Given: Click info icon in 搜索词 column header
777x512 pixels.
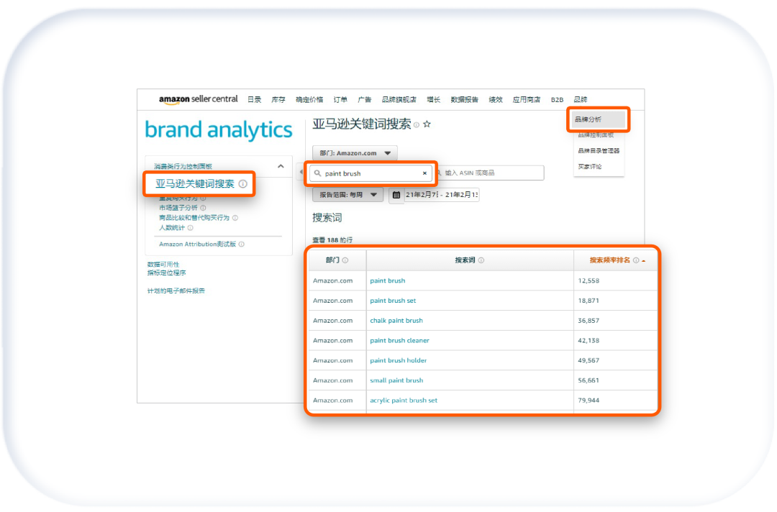Looking at the screenshot, I should pos(481,260).
